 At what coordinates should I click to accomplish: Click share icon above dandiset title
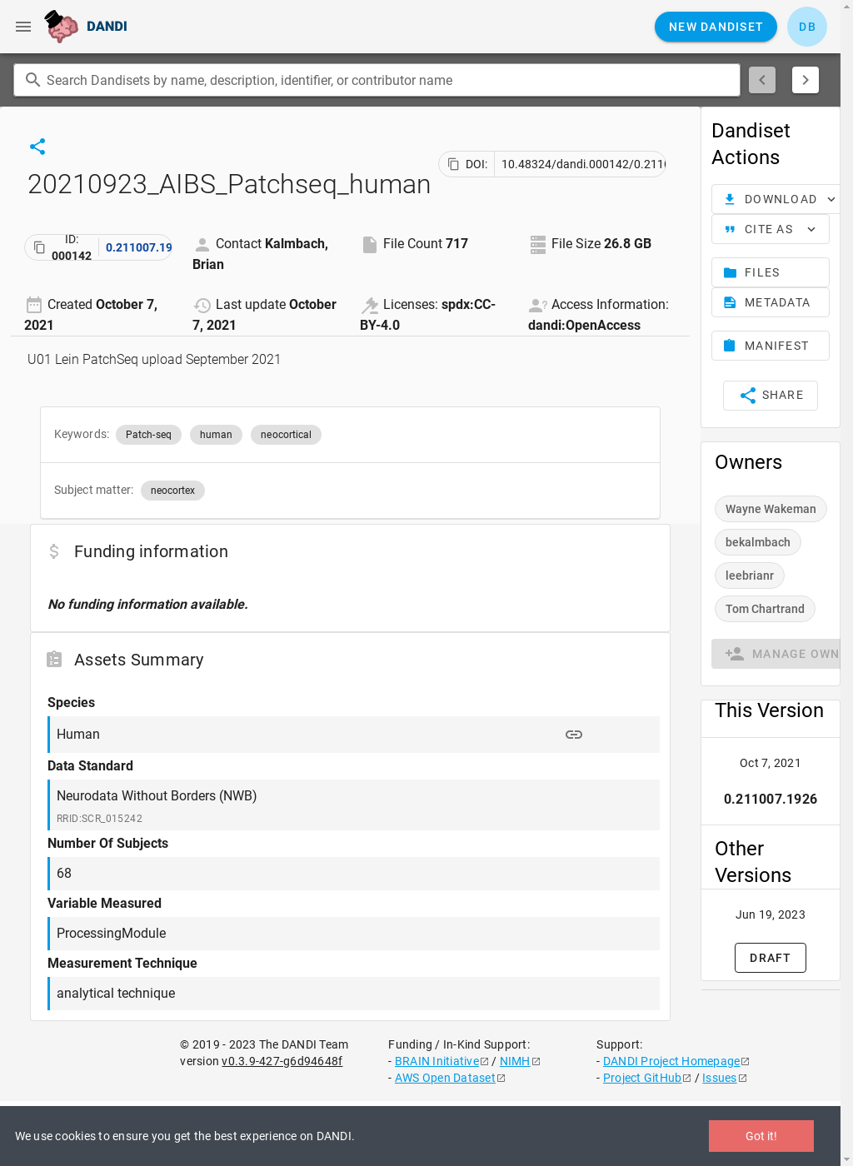tap(37, 147)
